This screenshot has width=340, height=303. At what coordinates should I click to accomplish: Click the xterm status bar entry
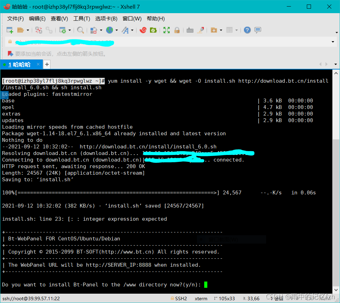201,299
